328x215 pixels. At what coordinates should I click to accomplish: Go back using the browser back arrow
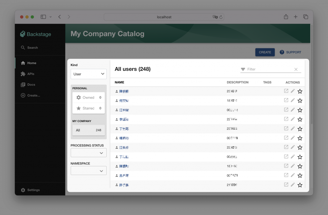click(x=60, y=17)
